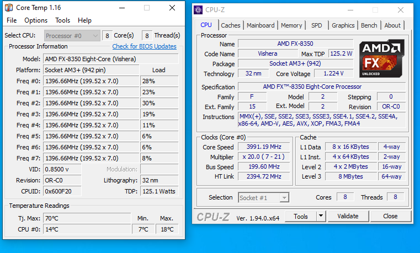Screen dimensions: 420x253
Task: Open the Options menu in Core Temp
Action: click(x=36, y=20)
